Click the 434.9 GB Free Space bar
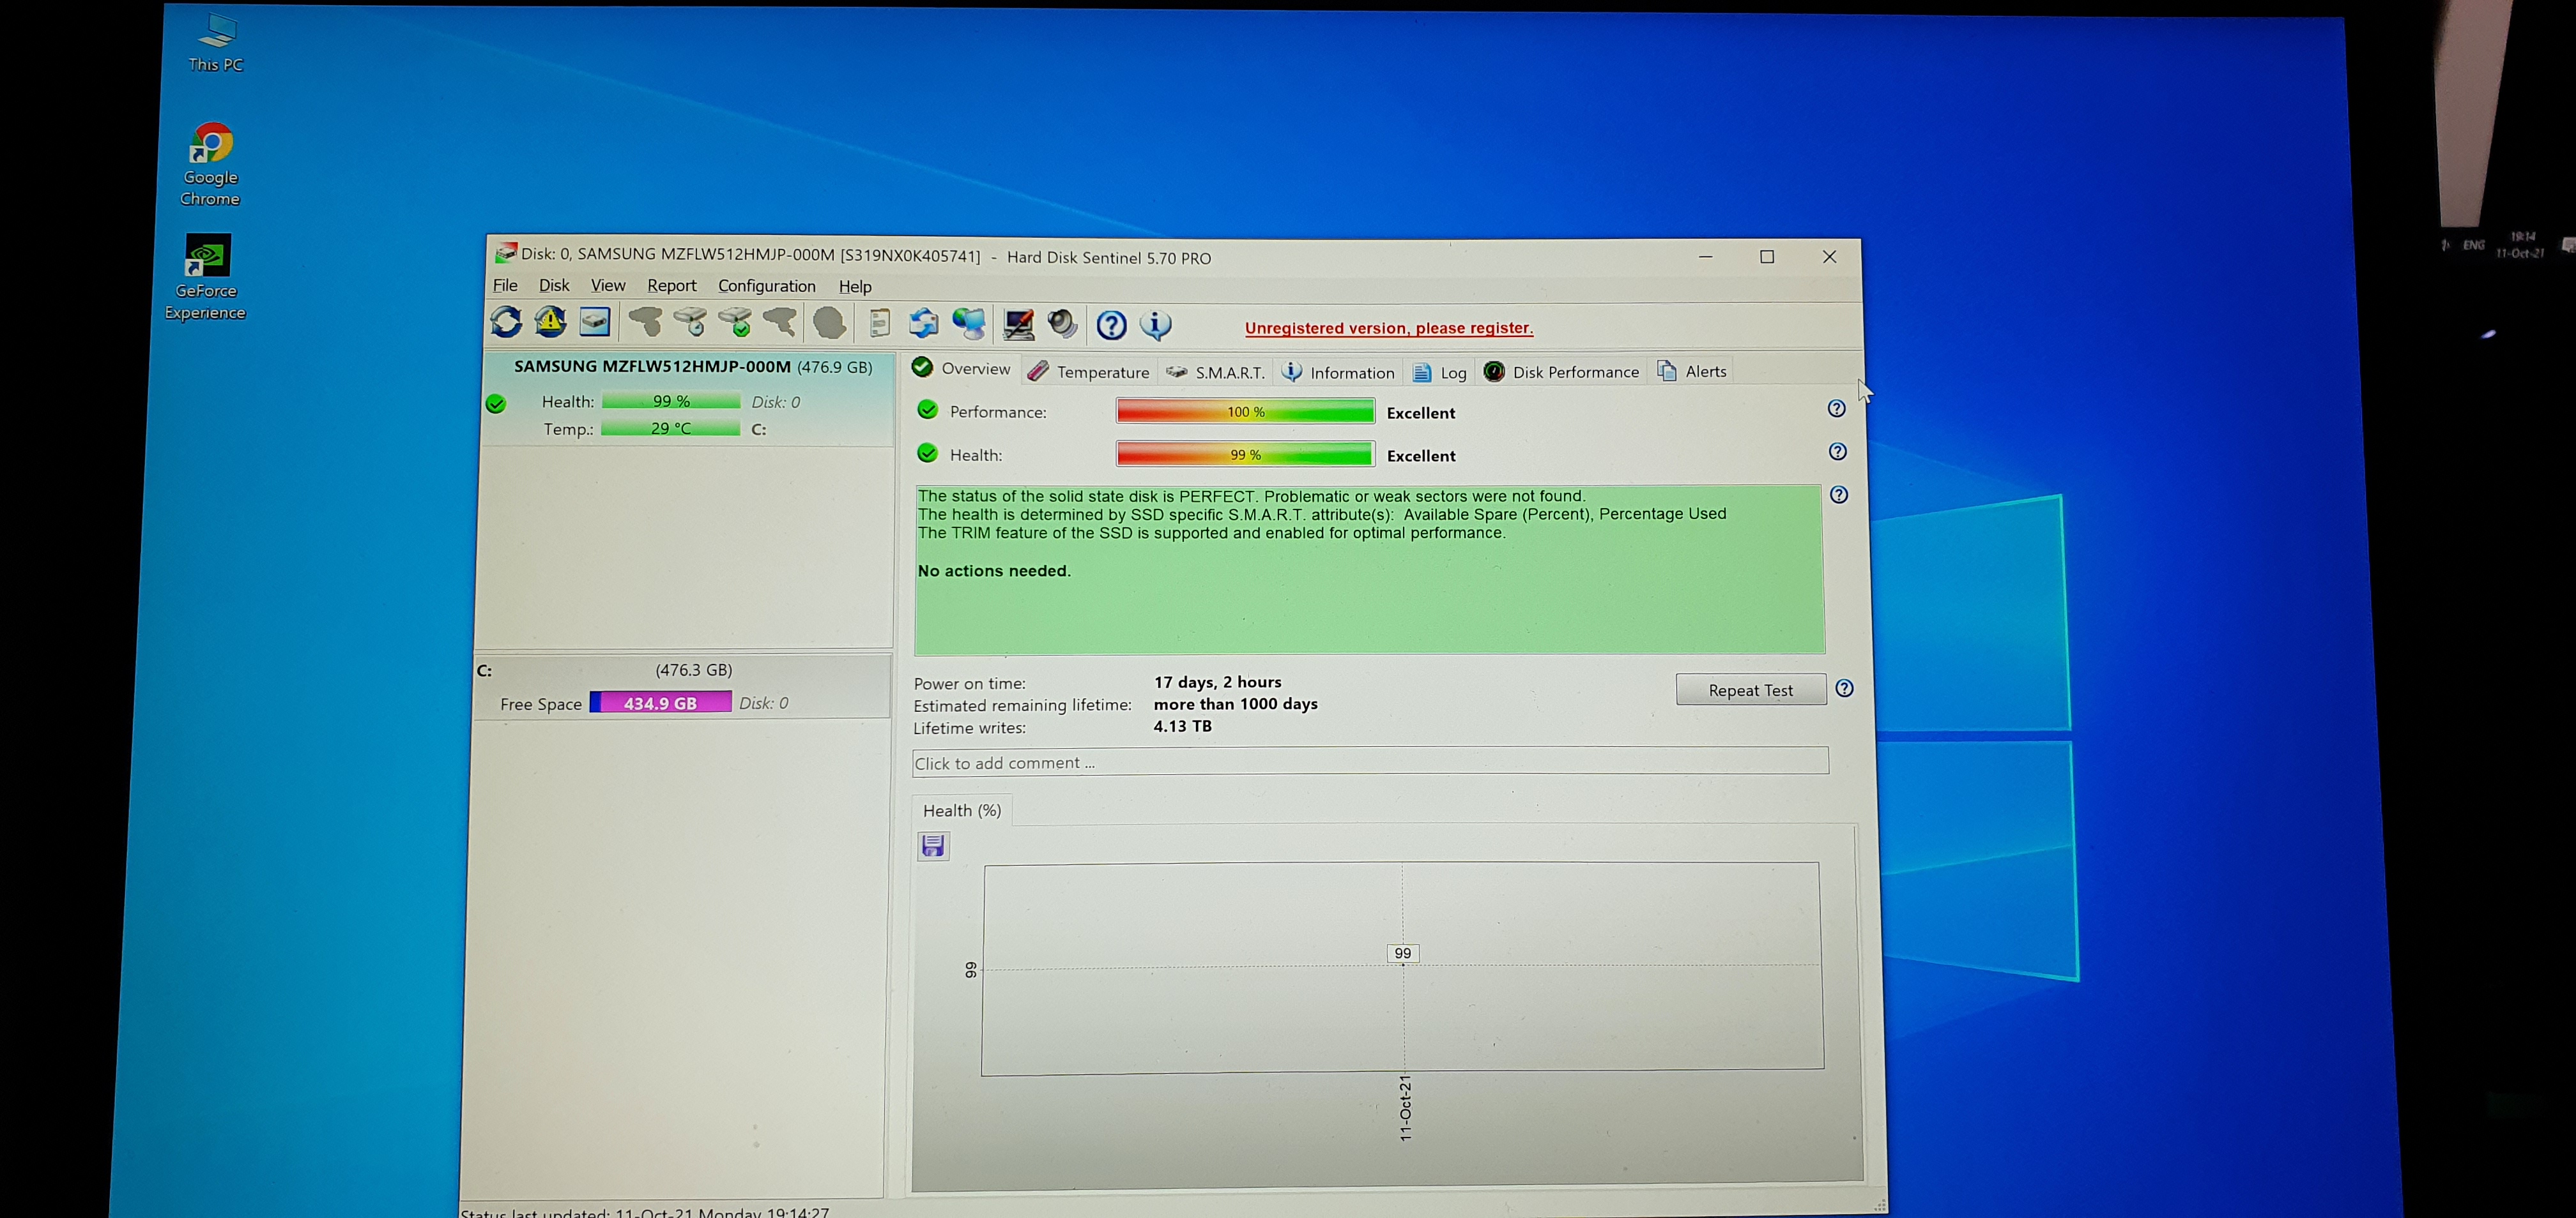The height and width of the screenshot is (1218, 2576). 661,702
